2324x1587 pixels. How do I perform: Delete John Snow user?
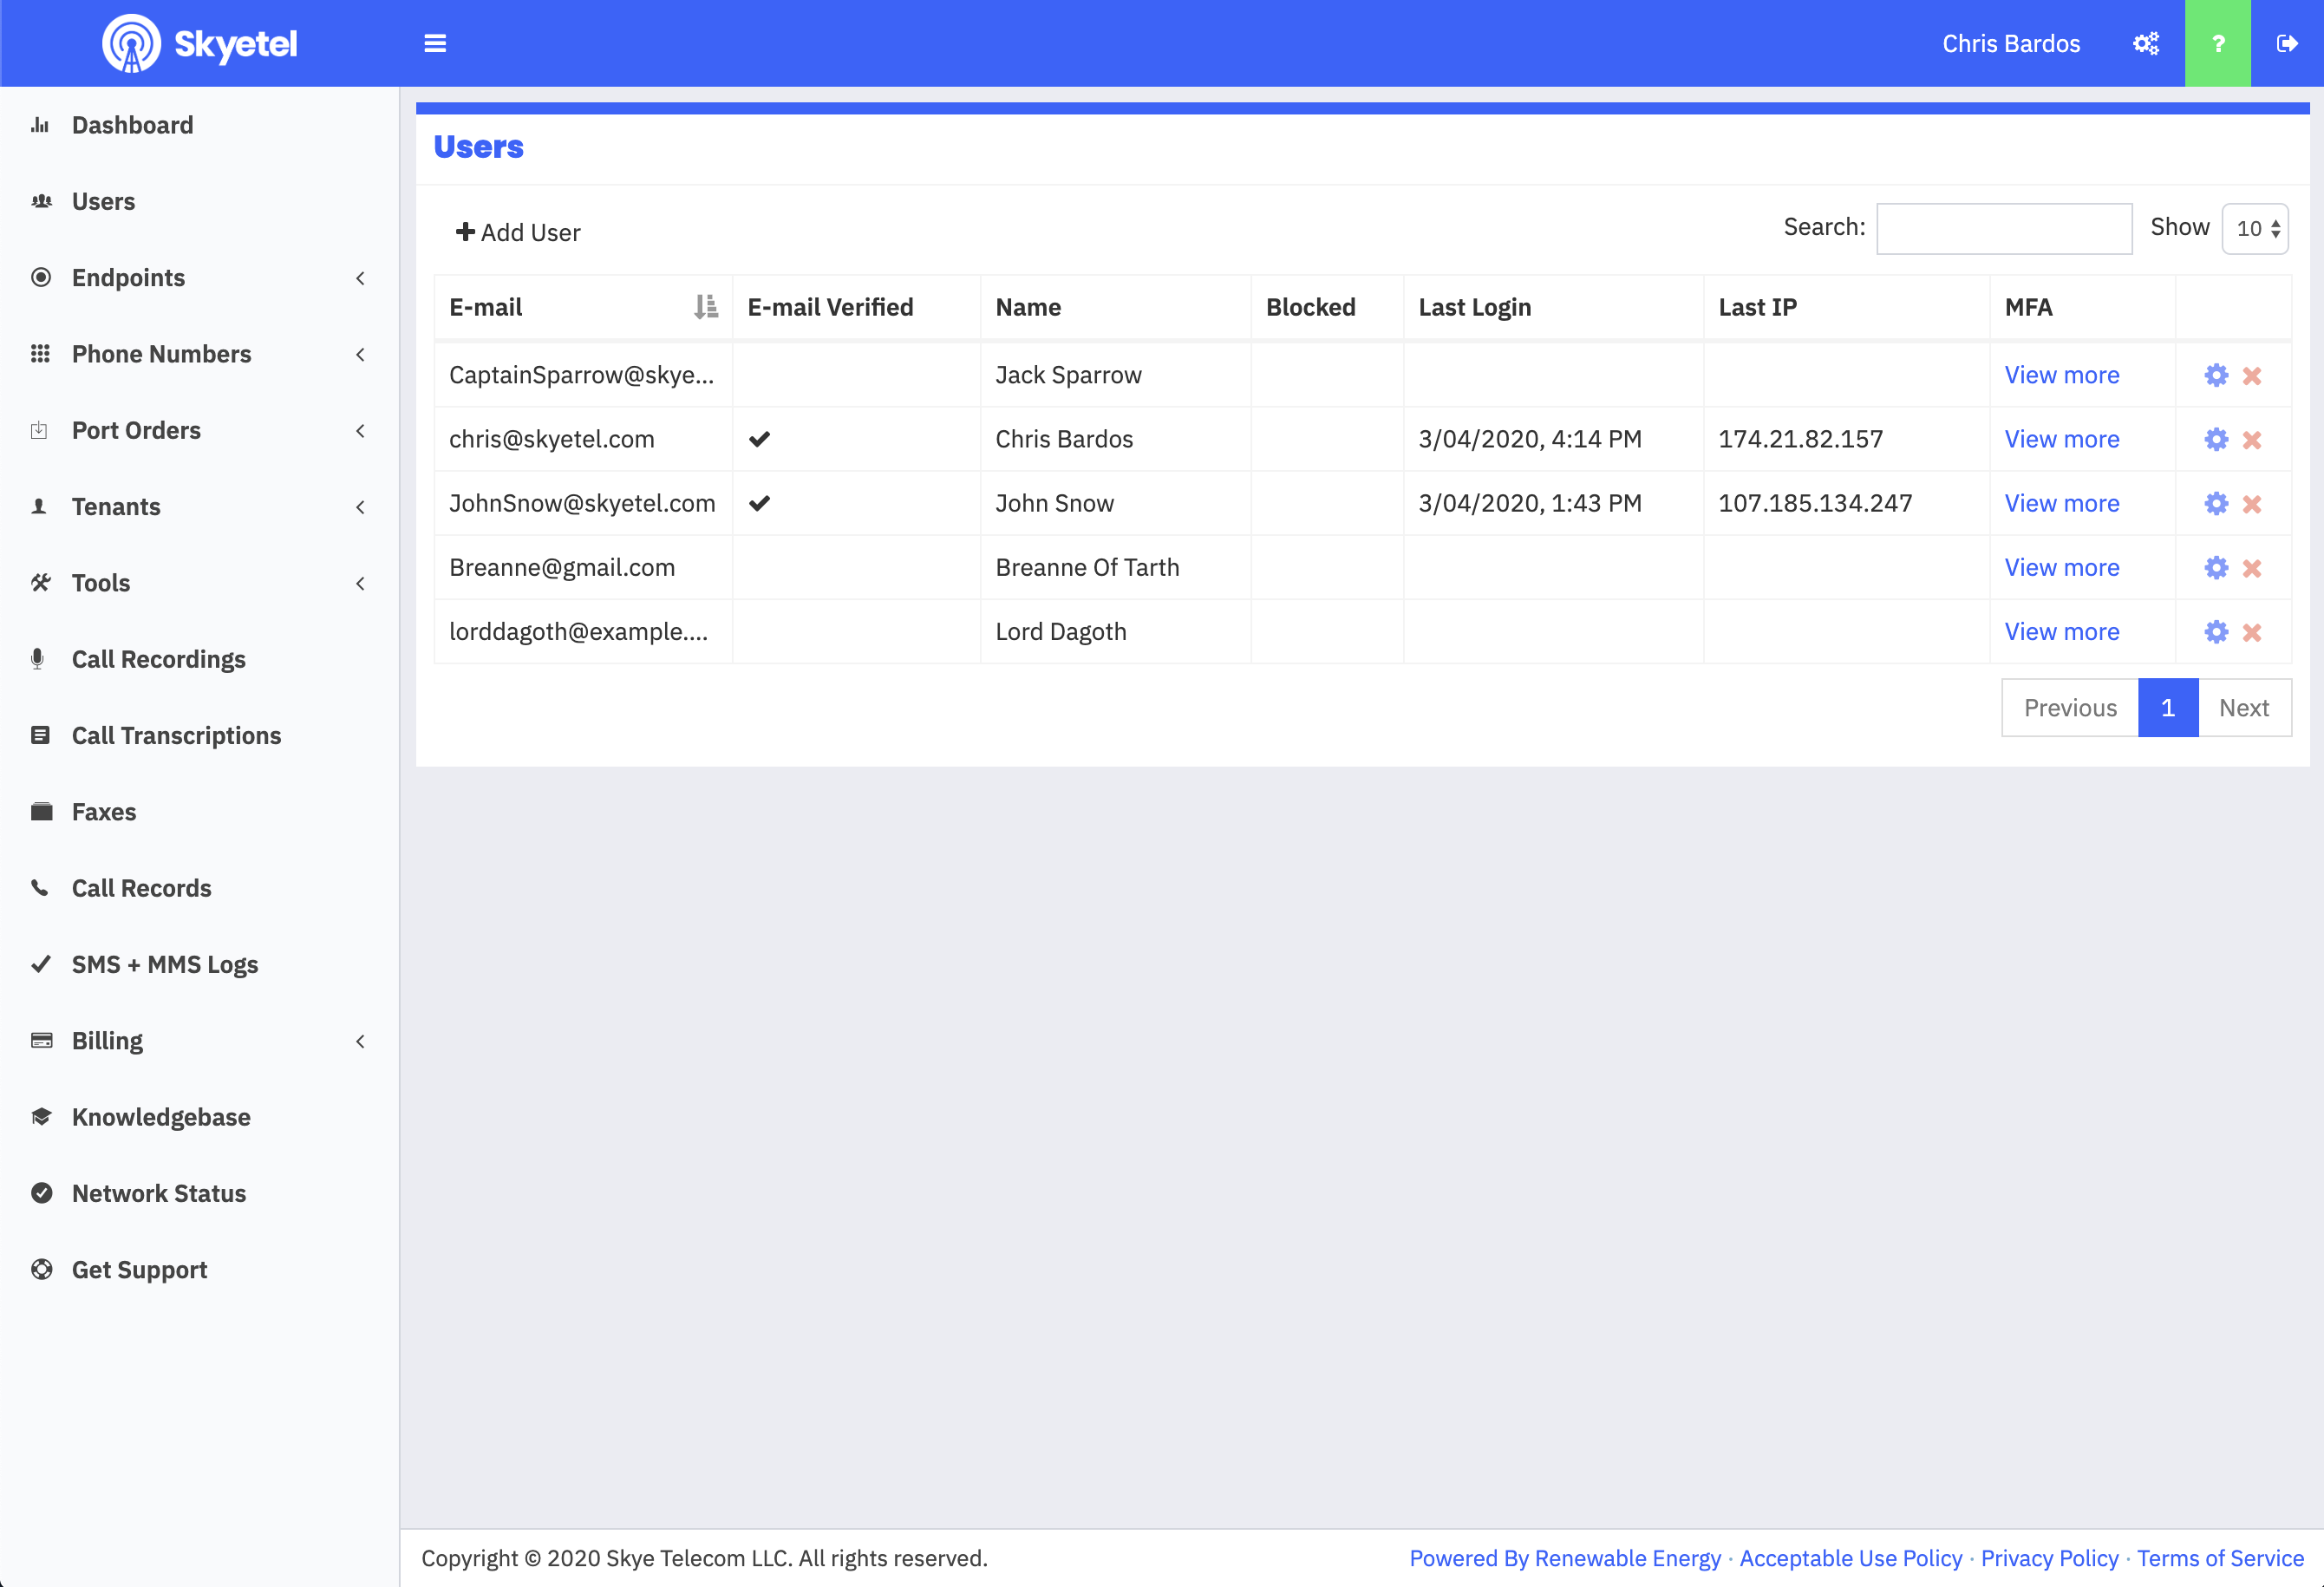tap(2252, 503)
